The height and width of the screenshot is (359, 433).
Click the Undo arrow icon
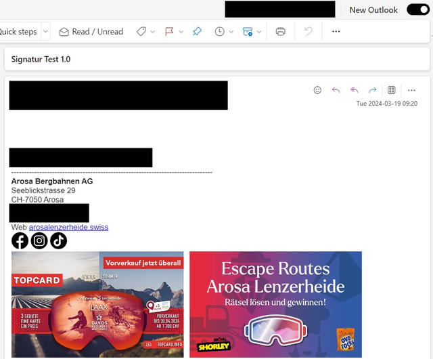pyautogui.click(x=309, y=32)
